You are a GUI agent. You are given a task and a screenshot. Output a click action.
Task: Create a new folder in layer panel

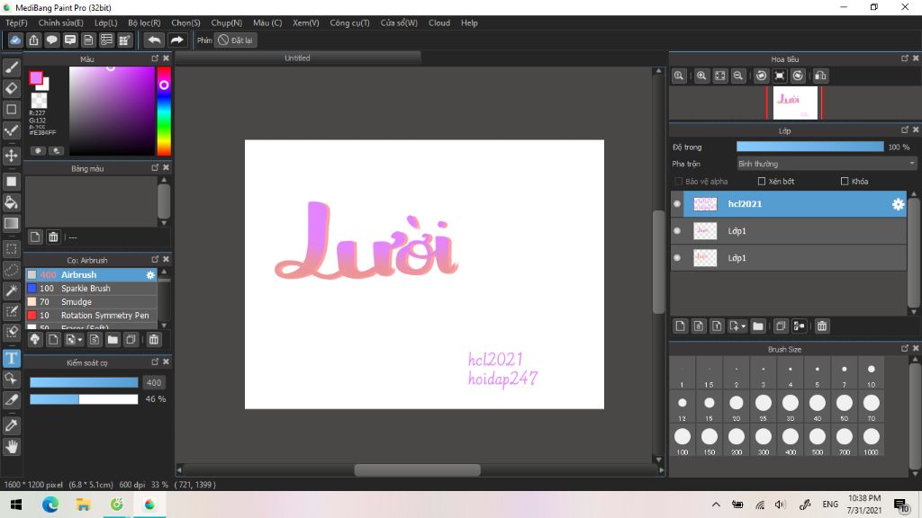coord(758,326)
